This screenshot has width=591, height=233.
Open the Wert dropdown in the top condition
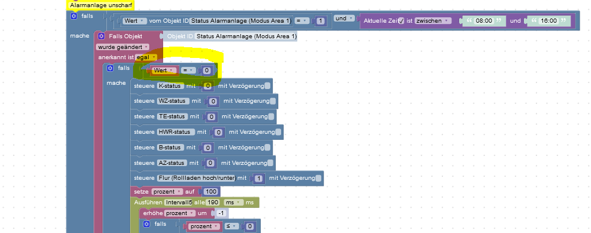click(x=135, y=21)
